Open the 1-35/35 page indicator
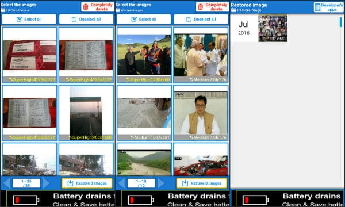The image size is (345, 207). [x=26, y=183]
